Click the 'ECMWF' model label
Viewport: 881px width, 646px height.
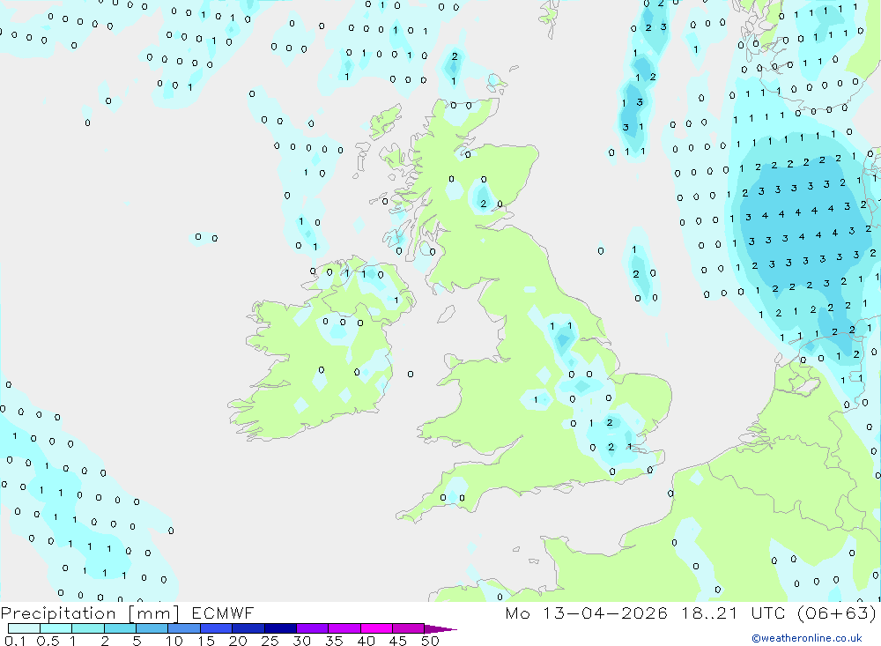pos(223,613)
